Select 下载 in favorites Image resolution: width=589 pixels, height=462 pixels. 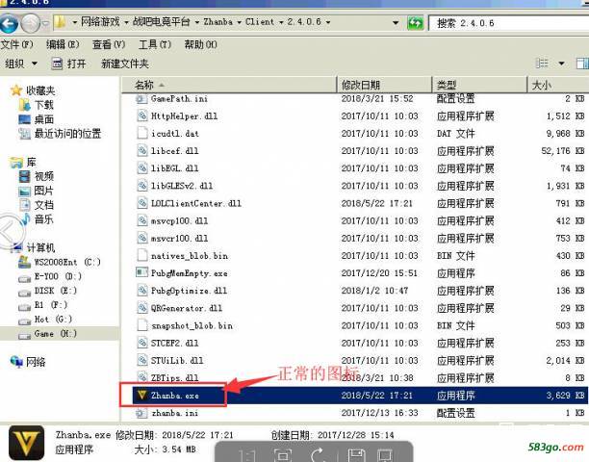point(44,105)
